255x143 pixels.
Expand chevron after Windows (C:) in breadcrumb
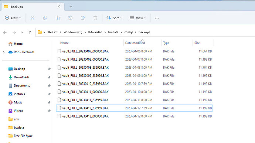click(85, 33)
